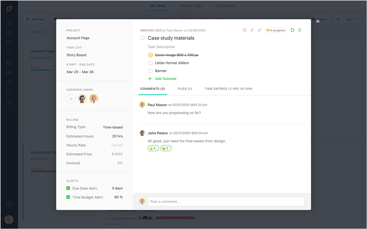Click the move task arrows icon
The image size is (367, 229).
pos(260,30)
